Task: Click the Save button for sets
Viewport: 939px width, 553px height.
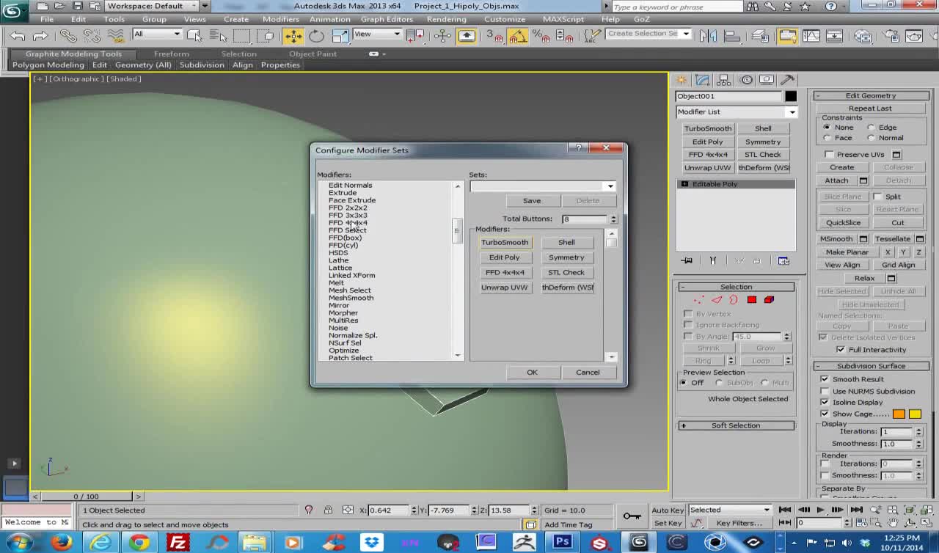Action: coord(532,201)
